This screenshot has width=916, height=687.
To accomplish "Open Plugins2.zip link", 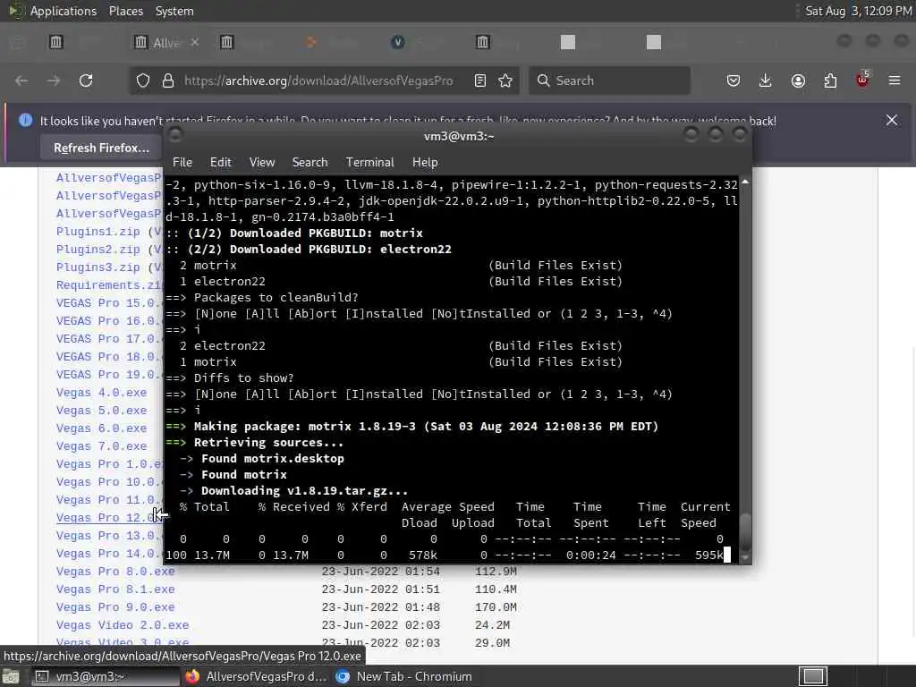I will tap(98, 250).
